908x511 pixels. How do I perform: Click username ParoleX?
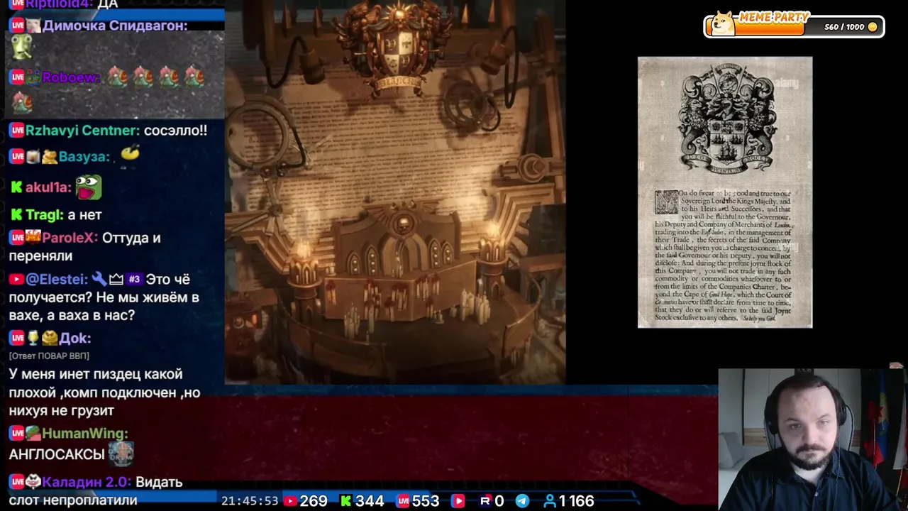pos(69,238)
